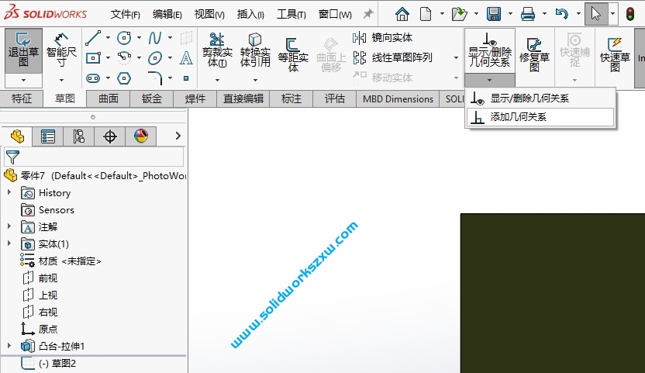Switch to the 钣金 ribbon tab
The width and height of the screenshot is (645, 373).
tap(152, 98)
